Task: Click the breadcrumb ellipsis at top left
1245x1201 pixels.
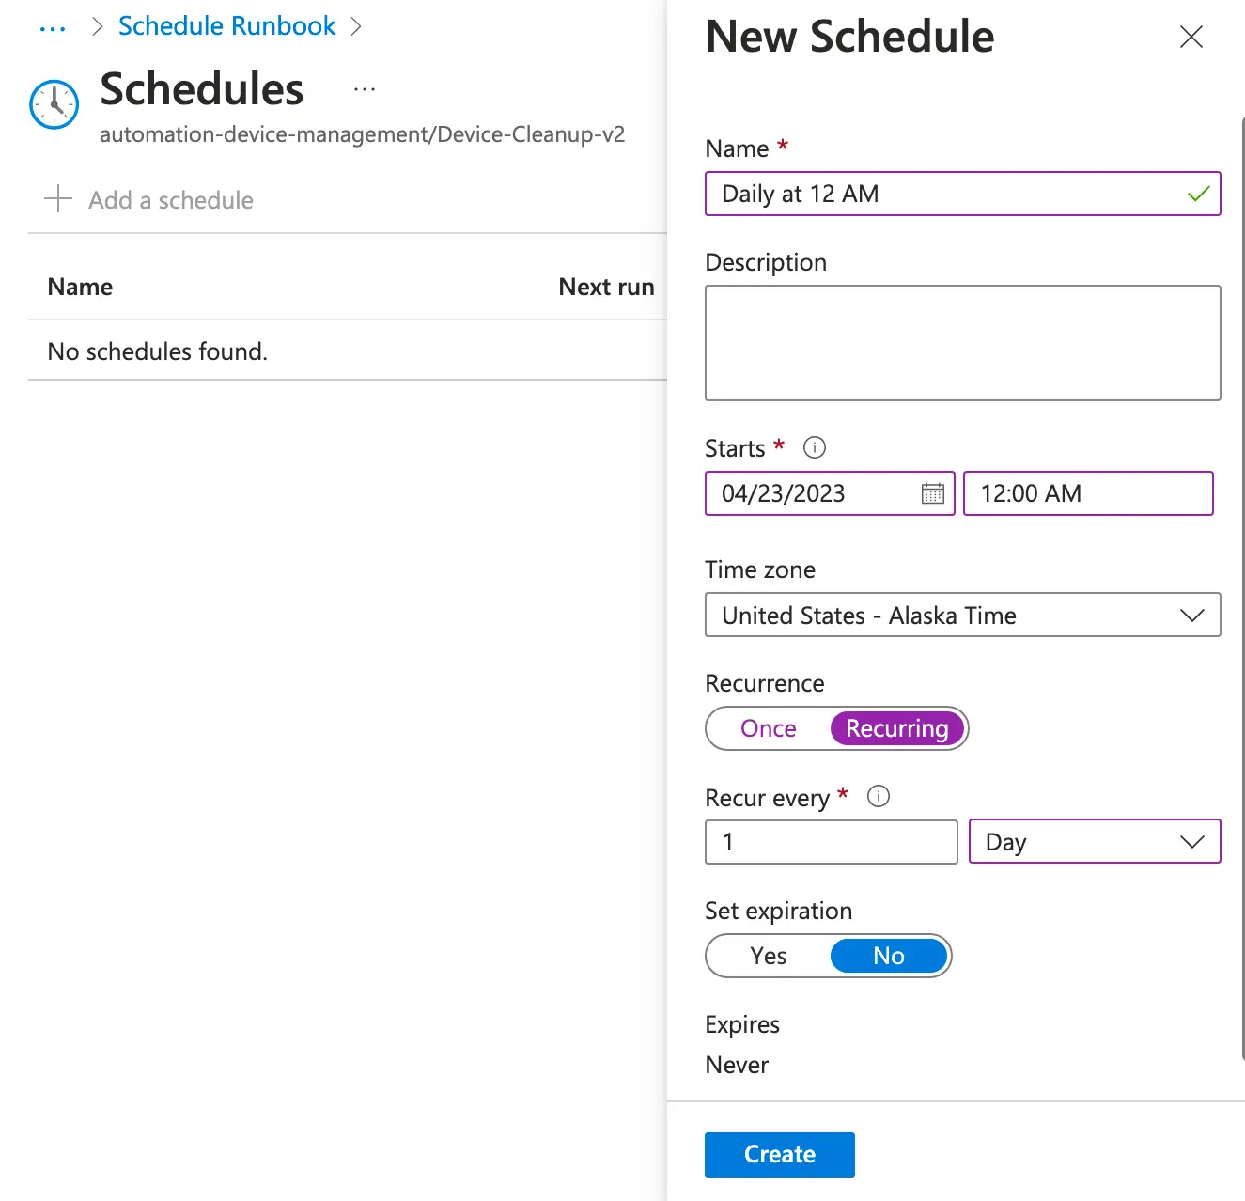Action: [x=53, y=28]
